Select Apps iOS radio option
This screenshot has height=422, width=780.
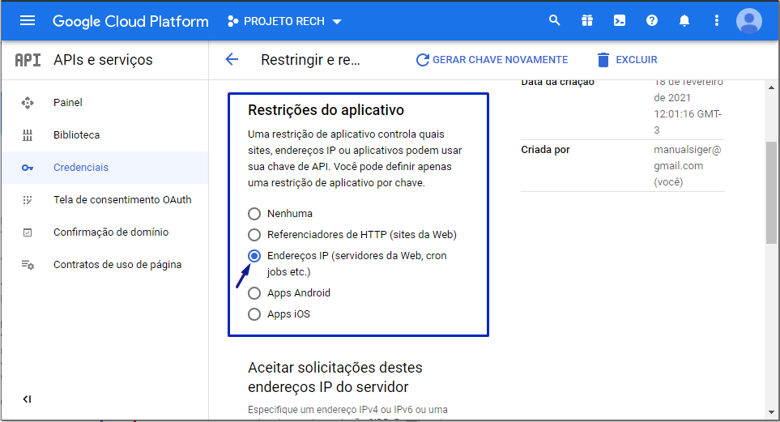click(x=254, y=314)
